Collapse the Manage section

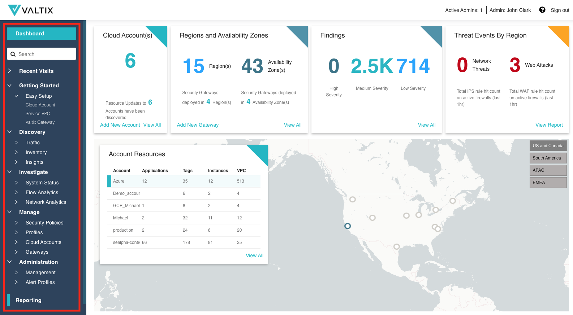[x=10, y=212]
